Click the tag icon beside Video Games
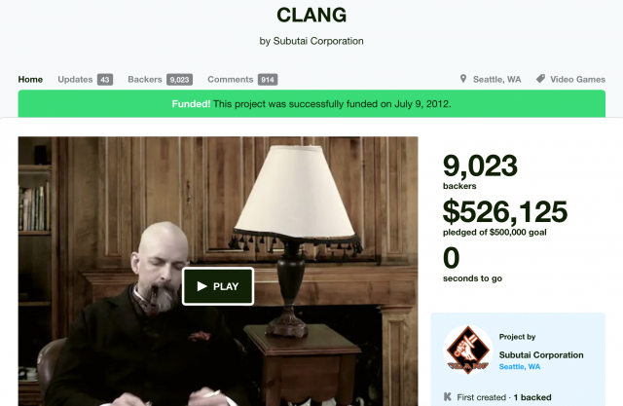623x406 pixels. 540,79
